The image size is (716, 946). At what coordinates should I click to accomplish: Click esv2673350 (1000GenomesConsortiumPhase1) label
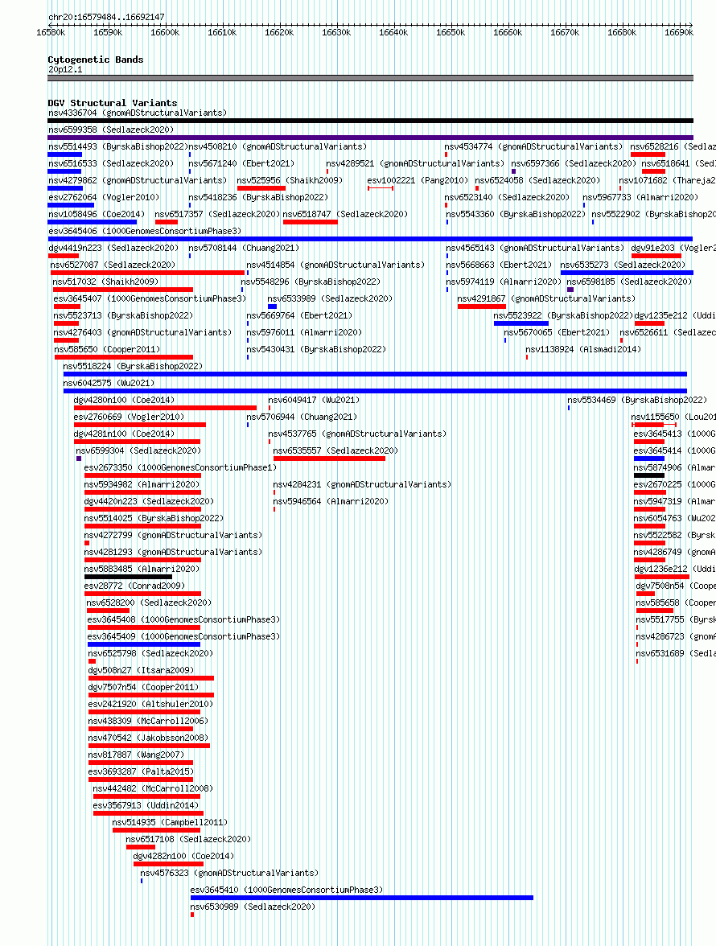pyautogui.click(x=180, y=467)
